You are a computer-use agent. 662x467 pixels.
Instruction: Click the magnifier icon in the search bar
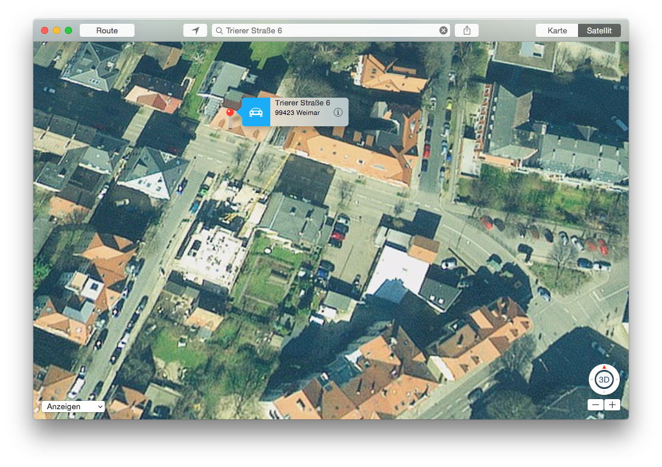click(219, 30)
